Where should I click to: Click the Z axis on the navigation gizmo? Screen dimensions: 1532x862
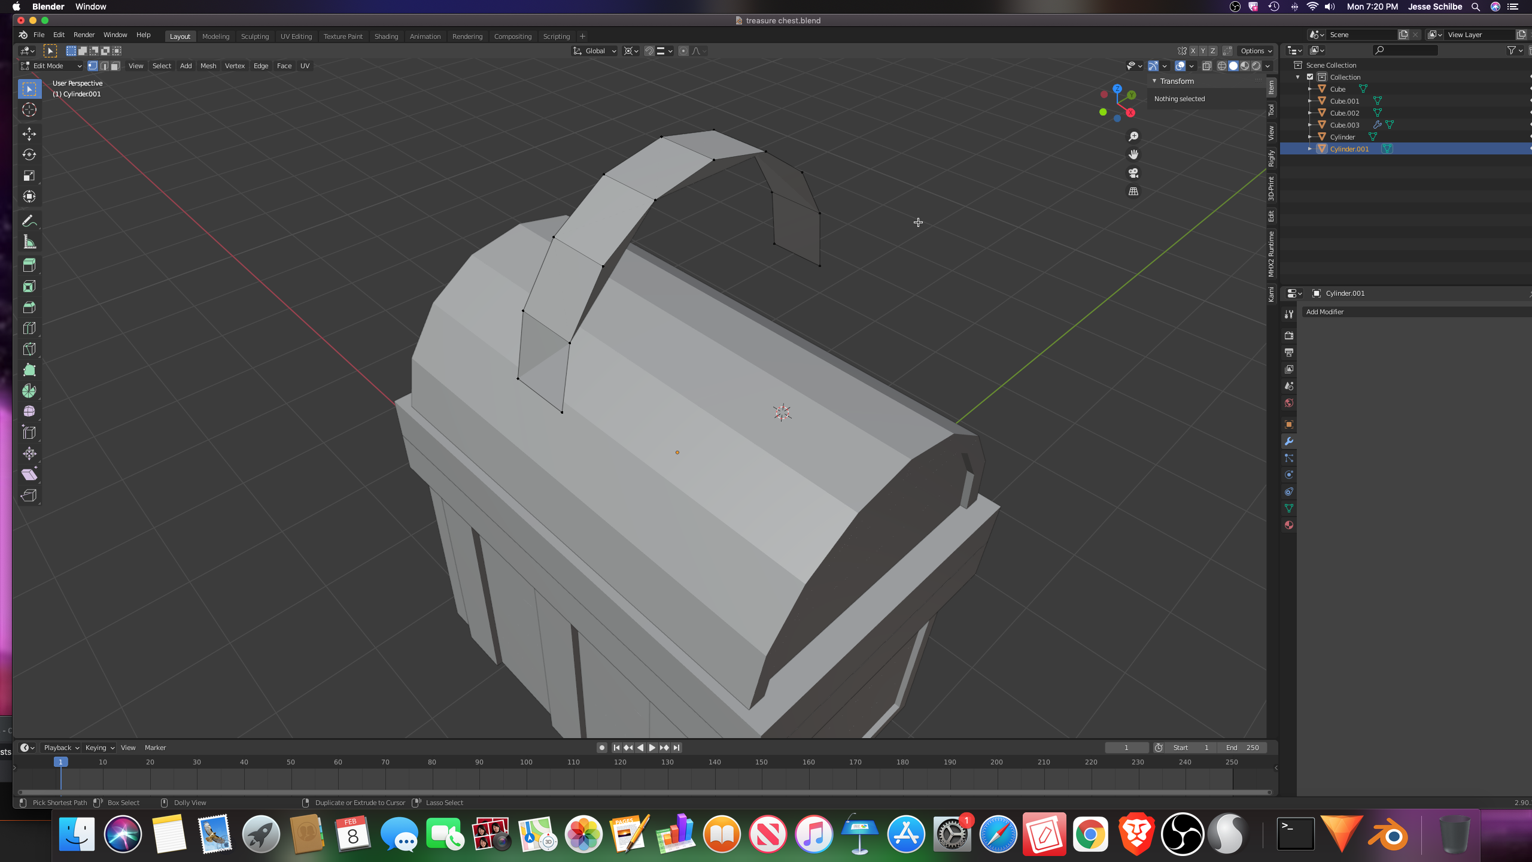coord(1117,89)
